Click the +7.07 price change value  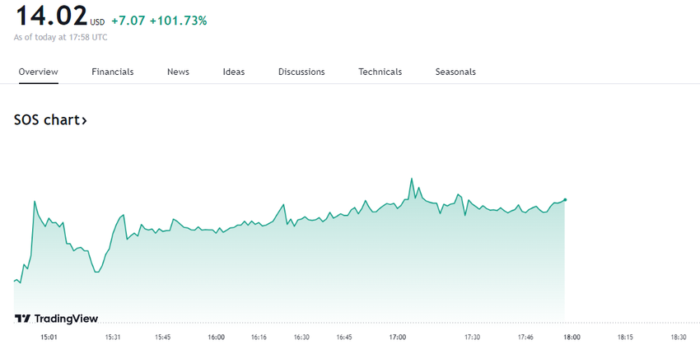(128, 19)
